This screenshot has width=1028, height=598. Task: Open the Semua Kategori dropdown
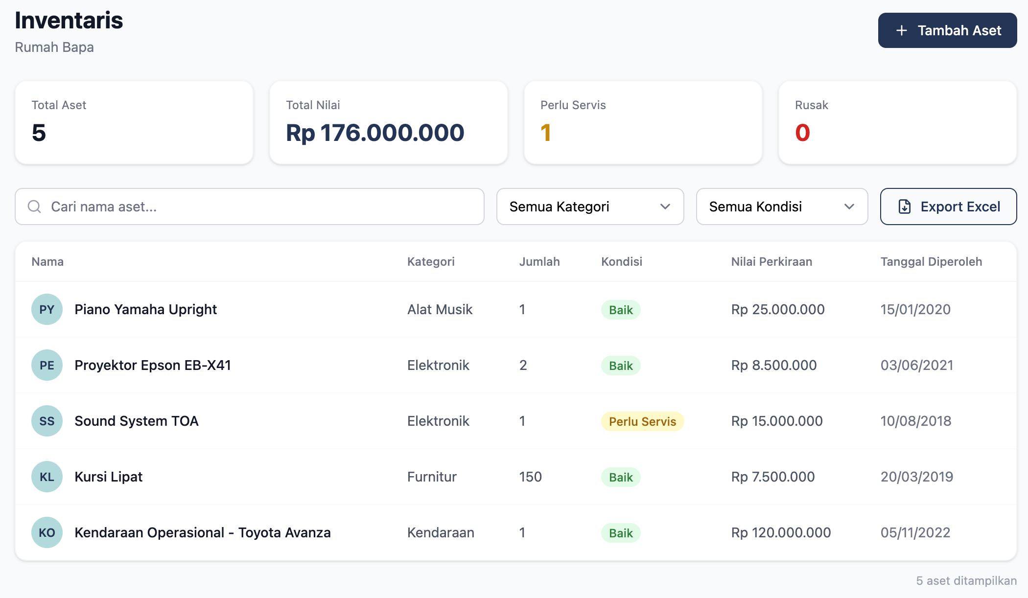point(590,207)
